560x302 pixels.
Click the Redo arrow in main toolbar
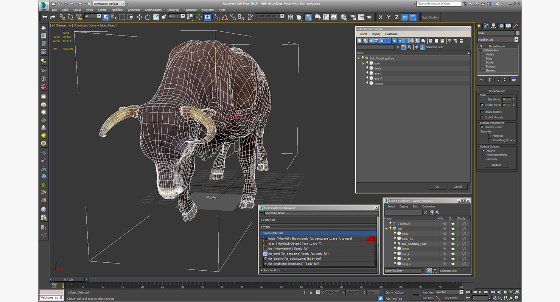click(x=53, y=17)
